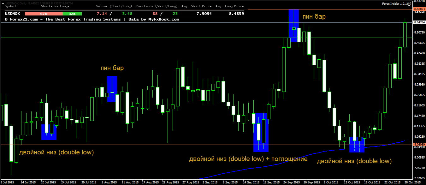The image size is (426, 185).
Task: Click the 28 Oct 2015 date label
Action: click(x=412, y=182)
